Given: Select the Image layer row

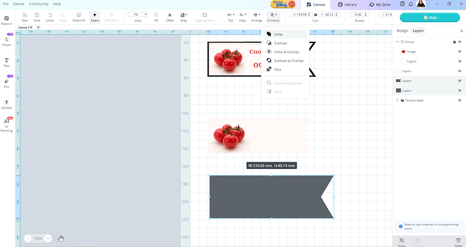Looking at the screenshot, I should (x=429, y=52).
